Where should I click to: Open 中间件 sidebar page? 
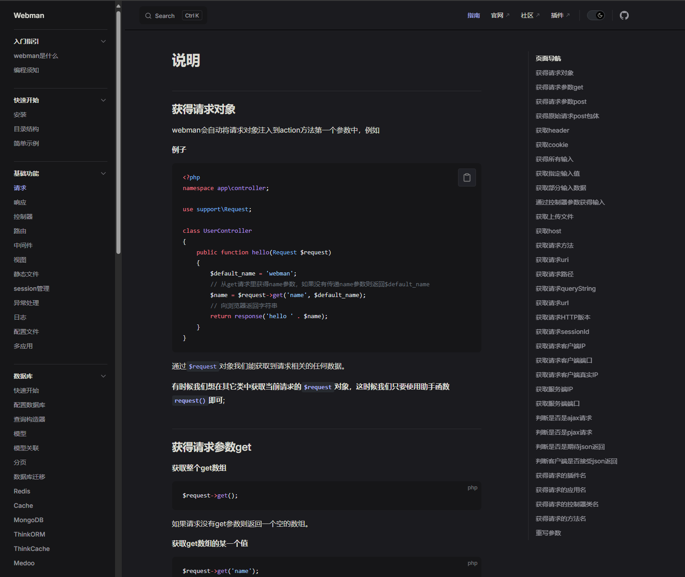point(23,245)
